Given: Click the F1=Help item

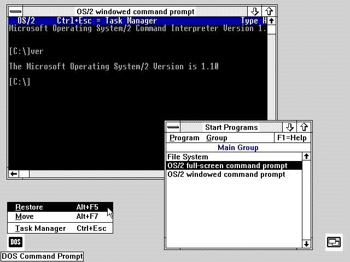Looking at the screenshot, I should point(291,138).
